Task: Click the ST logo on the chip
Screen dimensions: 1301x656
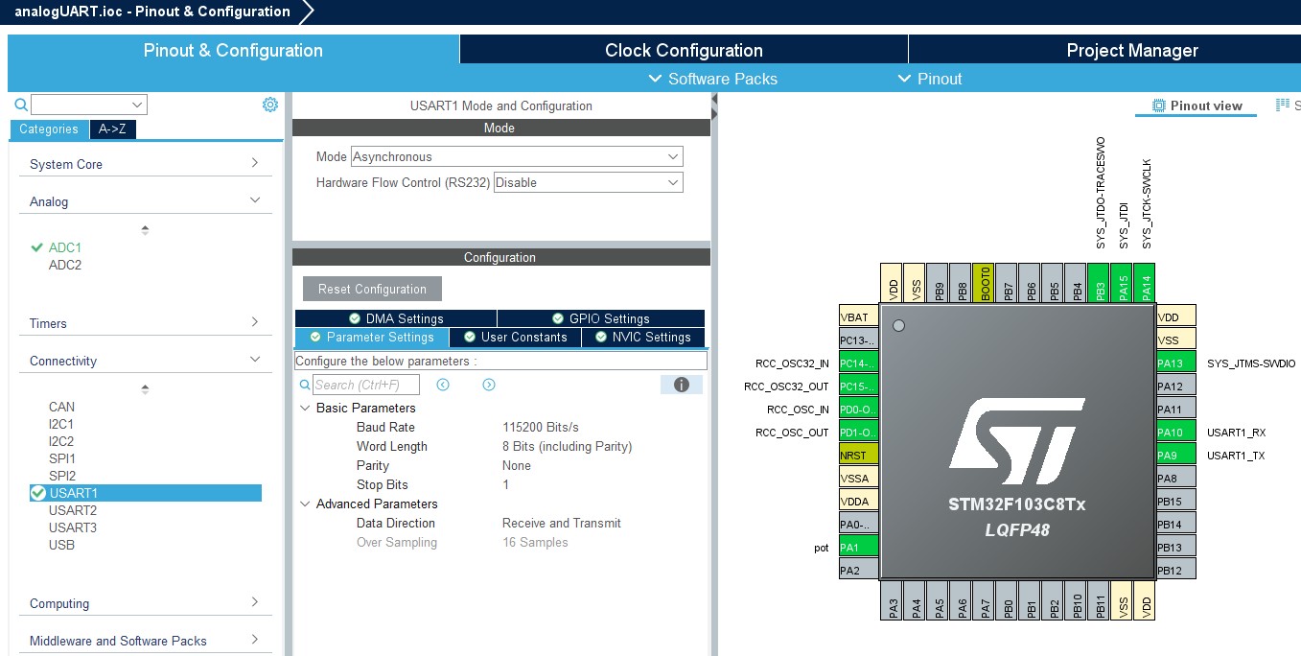Action: pos(1016,441)
